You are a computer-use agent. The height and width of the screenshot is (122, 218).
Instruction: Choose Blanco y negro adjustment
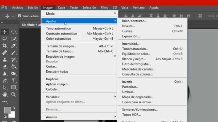coord(152,59)
